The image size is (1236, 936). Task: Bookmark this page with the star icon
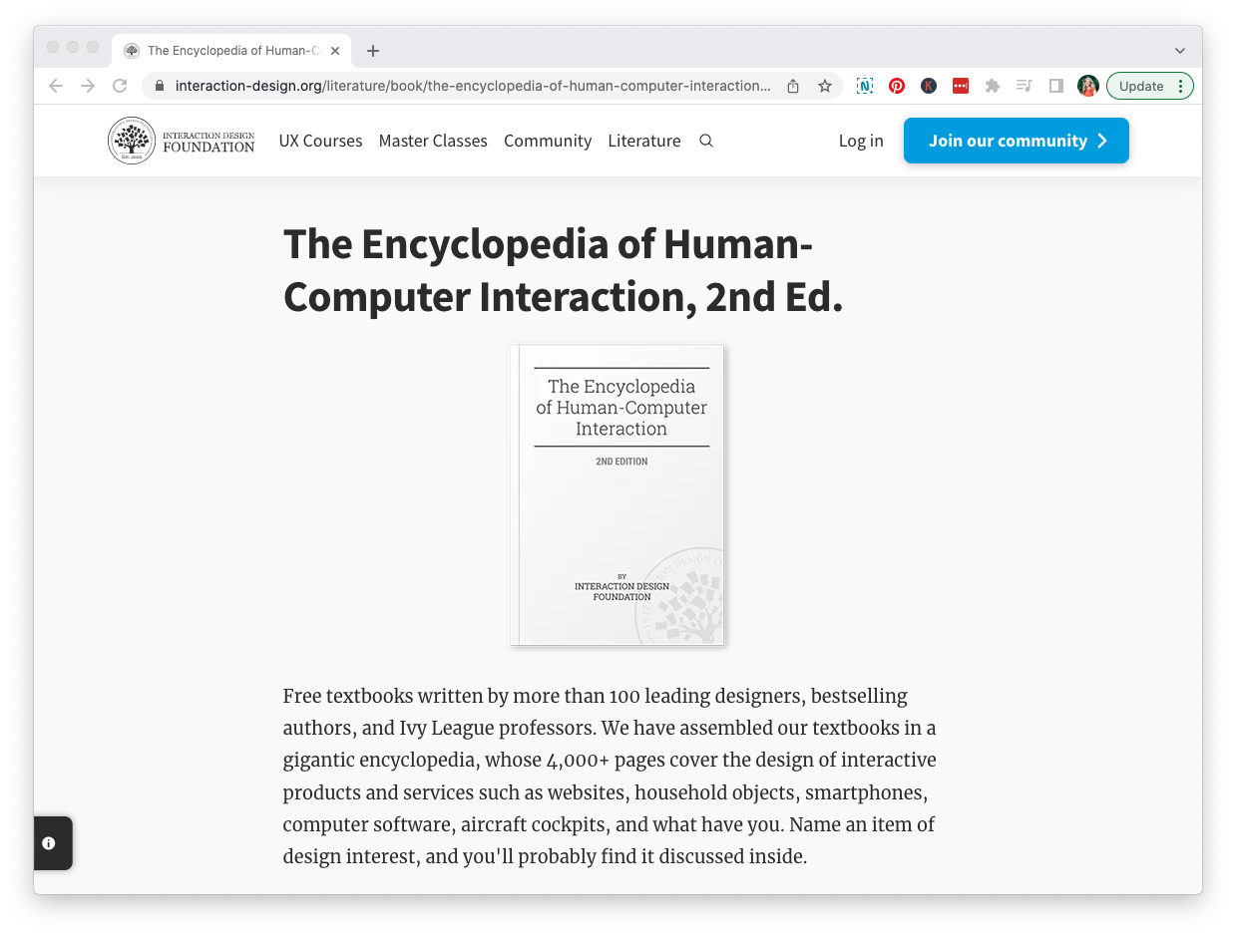coord(825,86)
